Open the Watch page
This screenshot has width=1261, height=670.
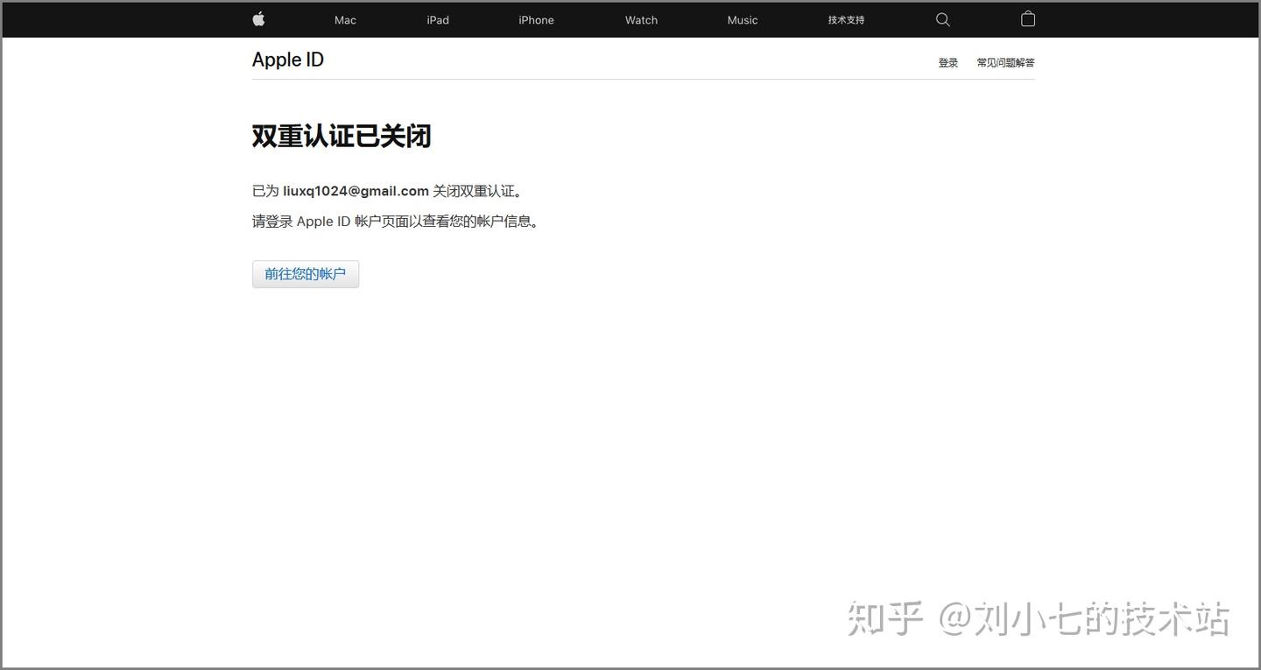coord(640,18)
